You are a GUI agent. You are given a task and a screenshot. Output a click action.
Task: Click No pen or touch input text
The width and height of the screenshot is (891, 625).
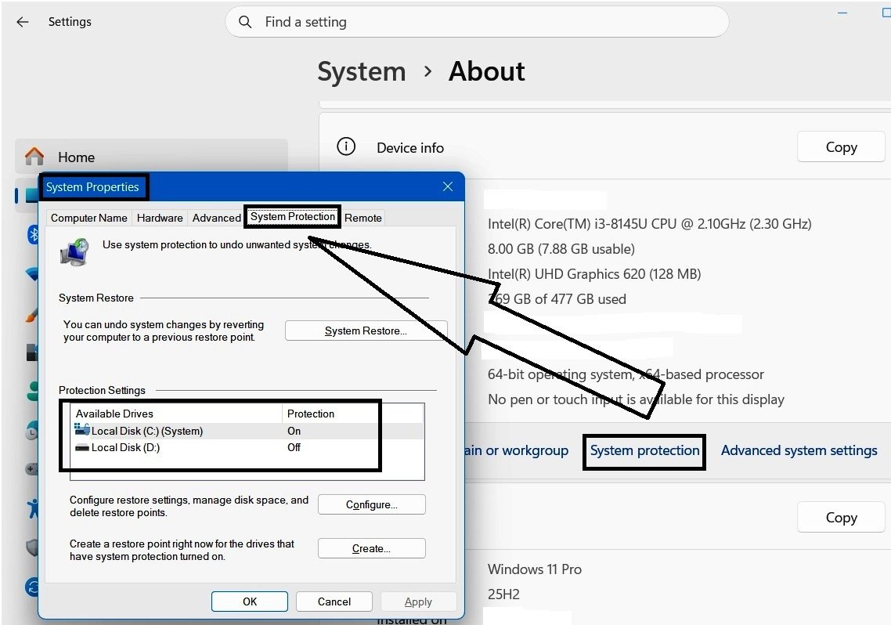point(636,399)
